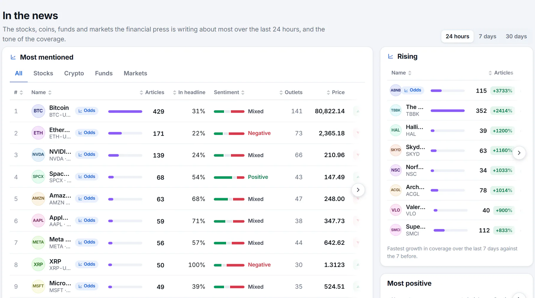This screenshot has width=535, height=298.
Task: Click the TBBK avatar in Rising
Action: [396, 110]
